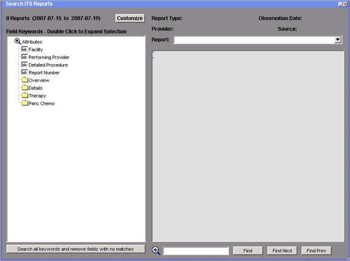Click inside the gray report viewer pane
This screenshot has height=261, width=350.
pyautogui.click(x=248, y=146)
